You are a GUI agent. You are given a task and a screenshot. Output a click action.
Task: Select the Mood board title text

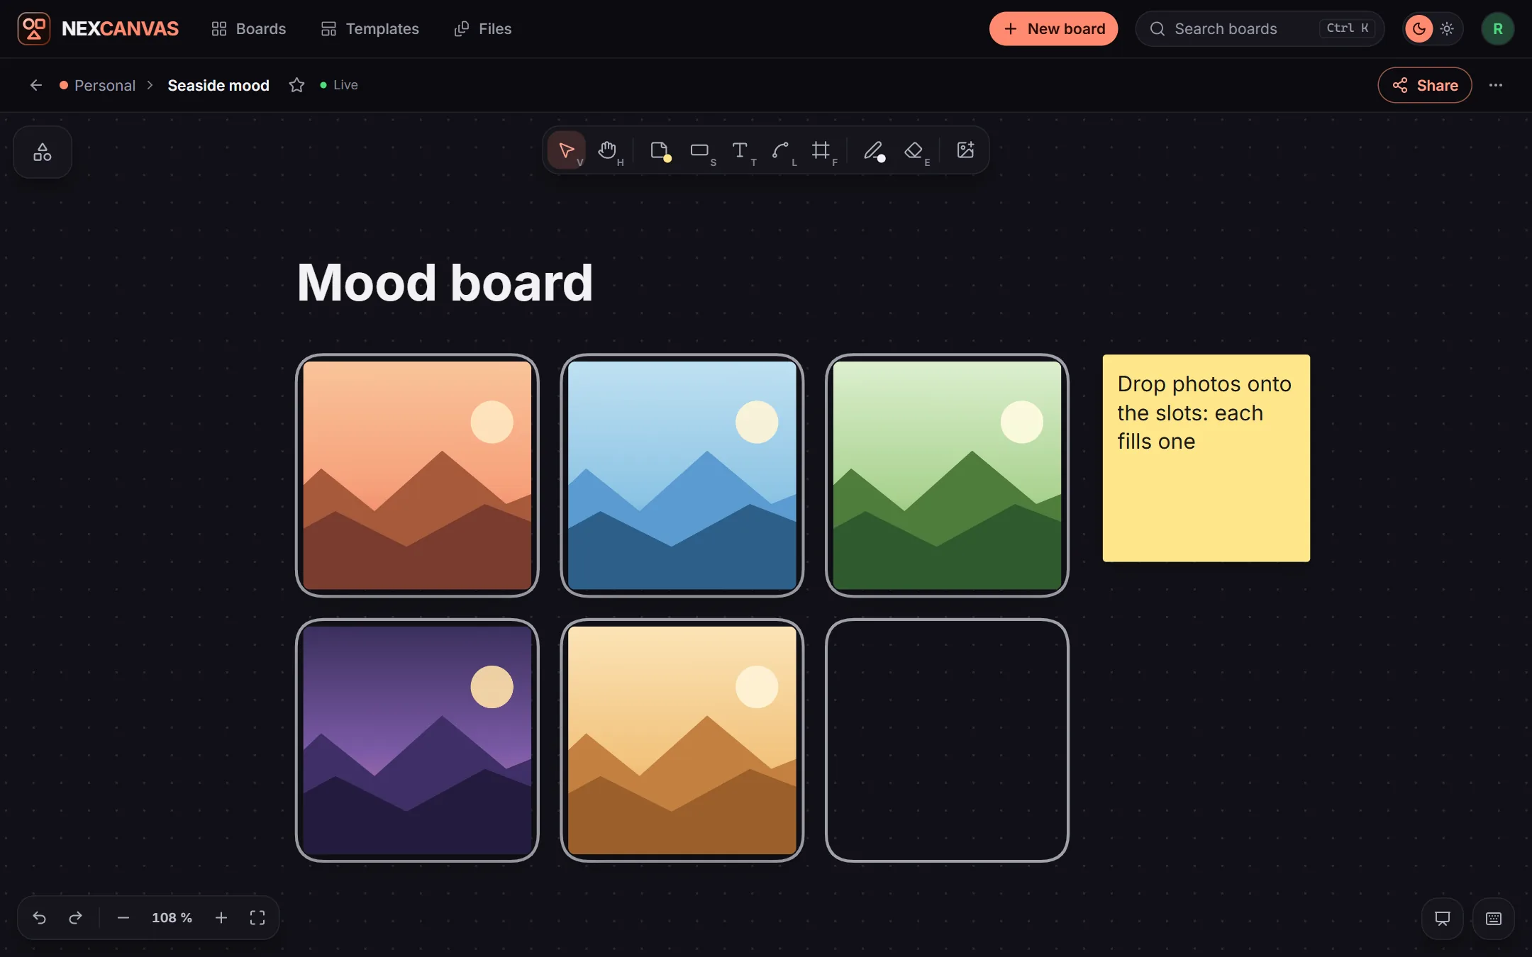[445, 283]
